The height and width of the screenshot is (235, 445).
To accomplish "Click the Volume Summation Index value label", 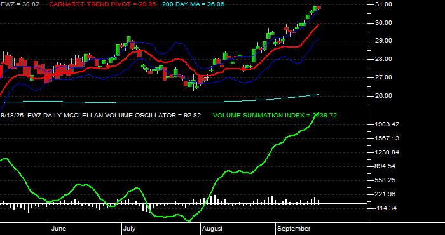I will coord(275,116).
